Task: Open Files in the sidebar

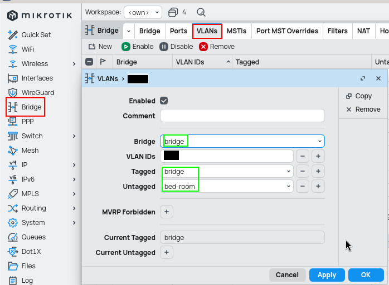Action: coord(22,266)
